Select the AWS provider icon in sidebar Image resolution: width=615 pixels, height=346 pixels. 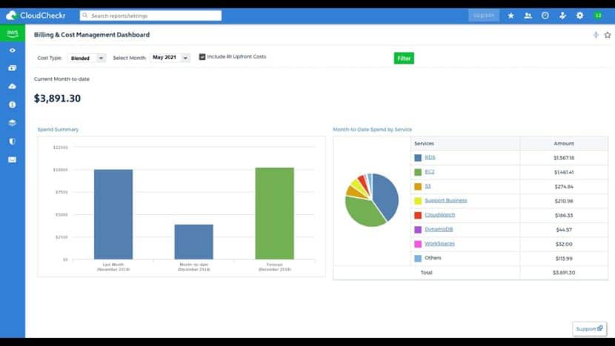point(13,33)
